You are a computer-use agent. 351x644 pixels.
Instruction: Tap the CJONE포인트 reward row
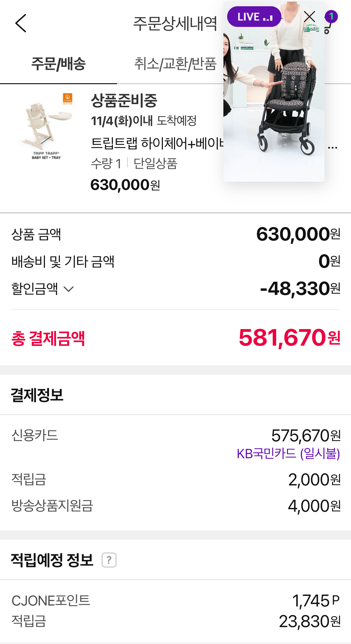tap(175, 601)
